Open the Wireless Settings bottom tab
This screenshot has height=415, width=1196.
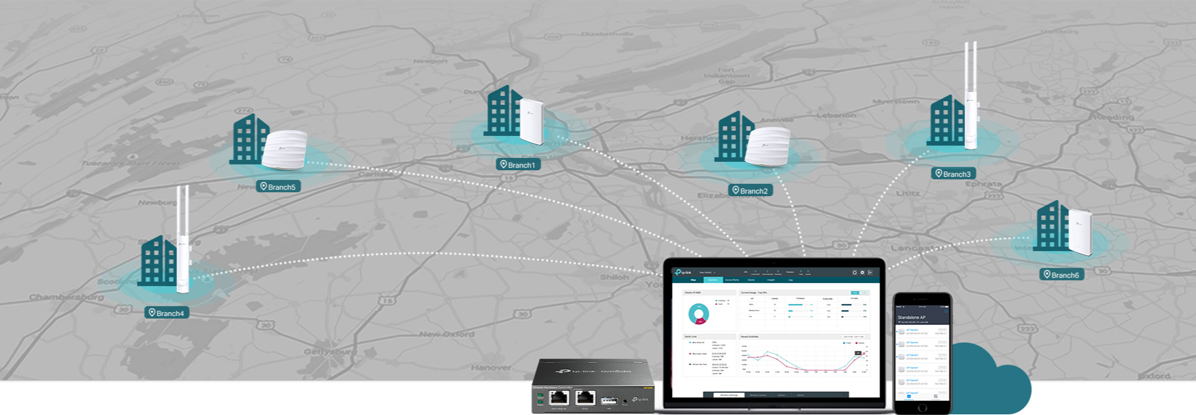click(729, 395)
